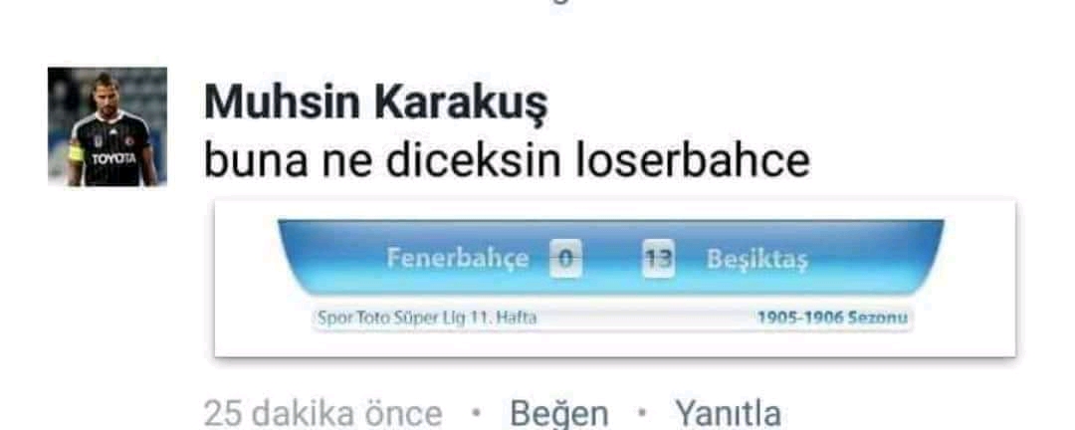Click the score box showing 0
This screenshot has width=1075, height=430.
coord(565,259)
